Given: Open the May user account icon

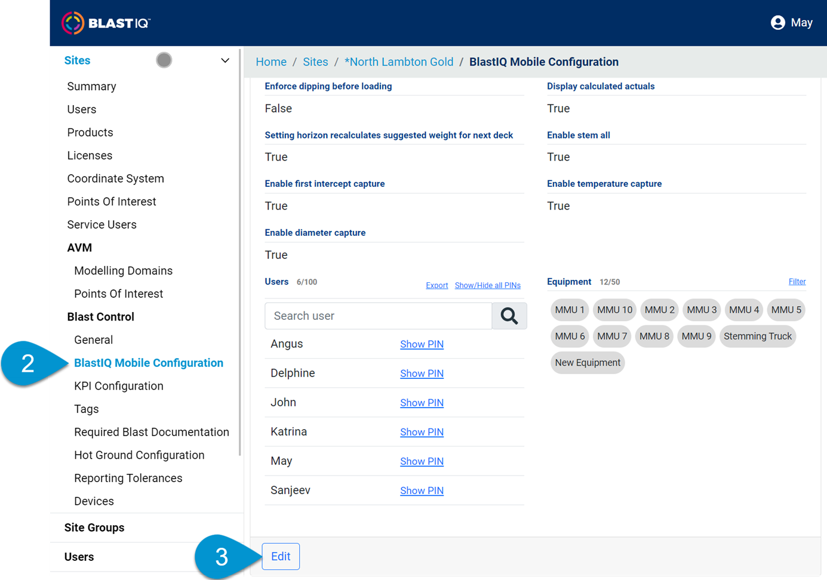Looking at the screenshot, I should click(x=777, y=23).
